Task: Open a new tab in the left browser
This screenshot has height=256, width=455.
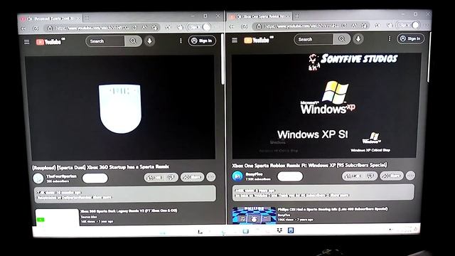Action: point(87,18)
